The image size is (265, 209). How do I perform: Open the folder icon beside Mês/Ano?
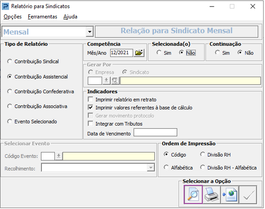point(139,53)
